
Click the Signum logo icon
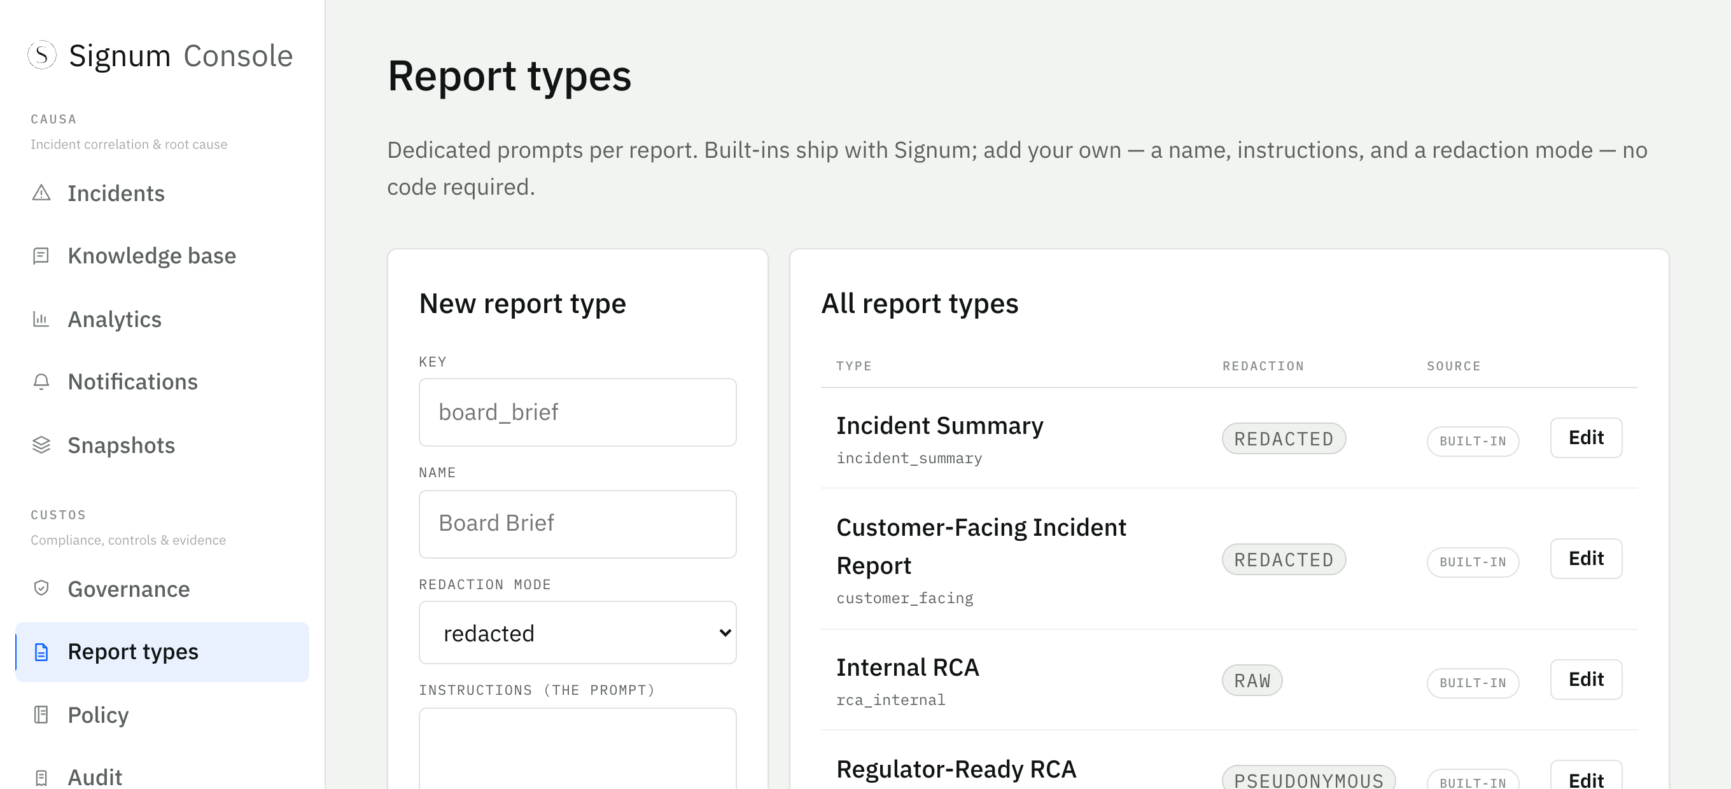[41, 55]
